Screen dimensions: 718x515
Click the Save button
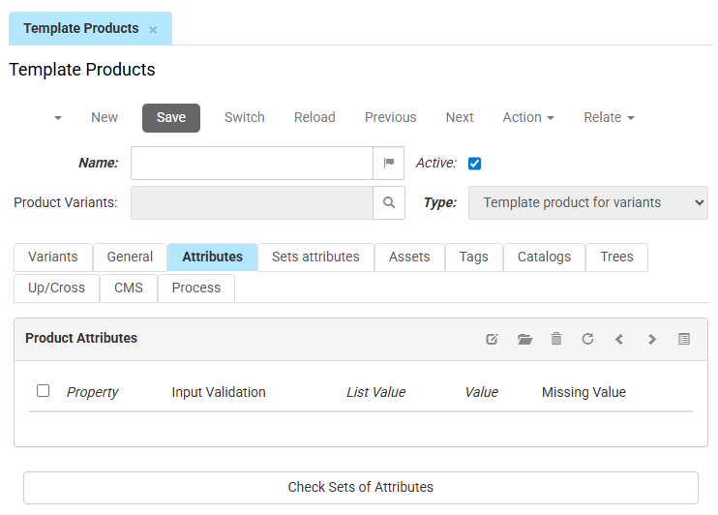(x=171, y=118)
